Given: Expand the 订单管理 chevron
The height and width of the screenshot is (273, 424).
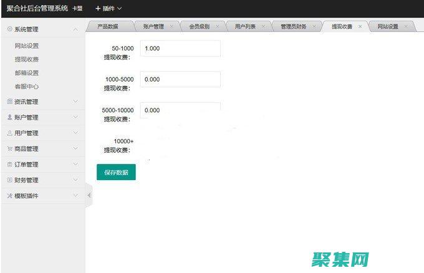Looking at the screenshot, I should tap(75, 164).
